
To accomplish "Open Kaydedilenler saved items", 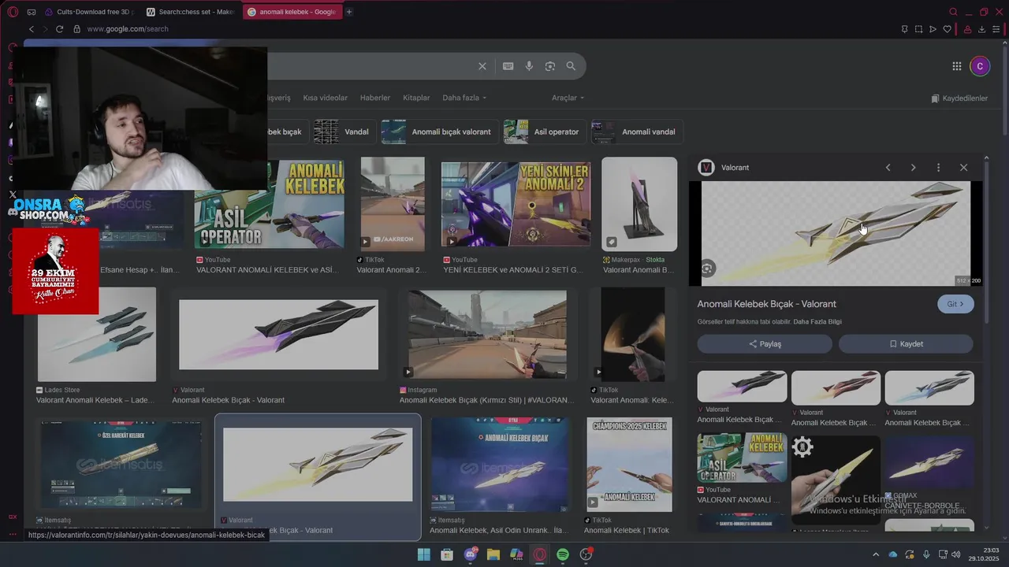I will [x=959, y=98].
